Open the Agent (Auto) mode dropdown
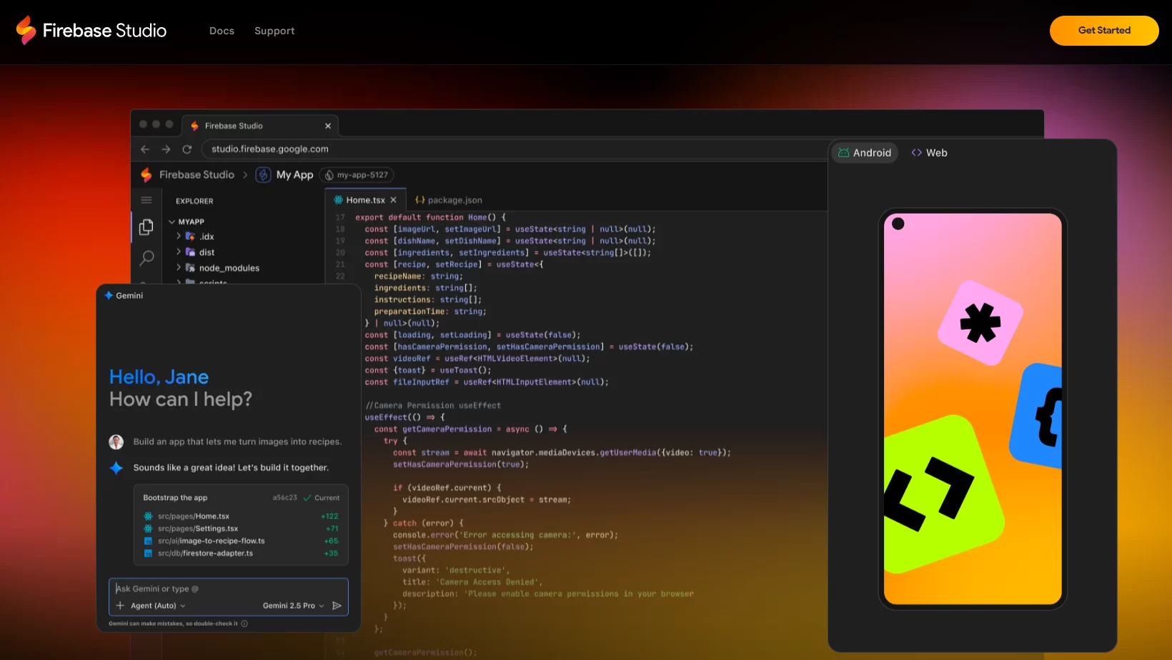The image size is (1172, 660). coord(158,606)
